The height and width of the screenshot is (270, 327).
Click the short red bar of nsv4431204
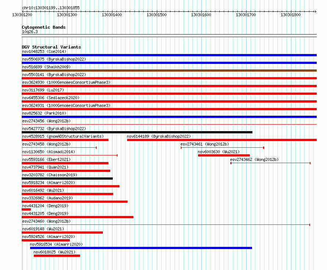[26, 209]
